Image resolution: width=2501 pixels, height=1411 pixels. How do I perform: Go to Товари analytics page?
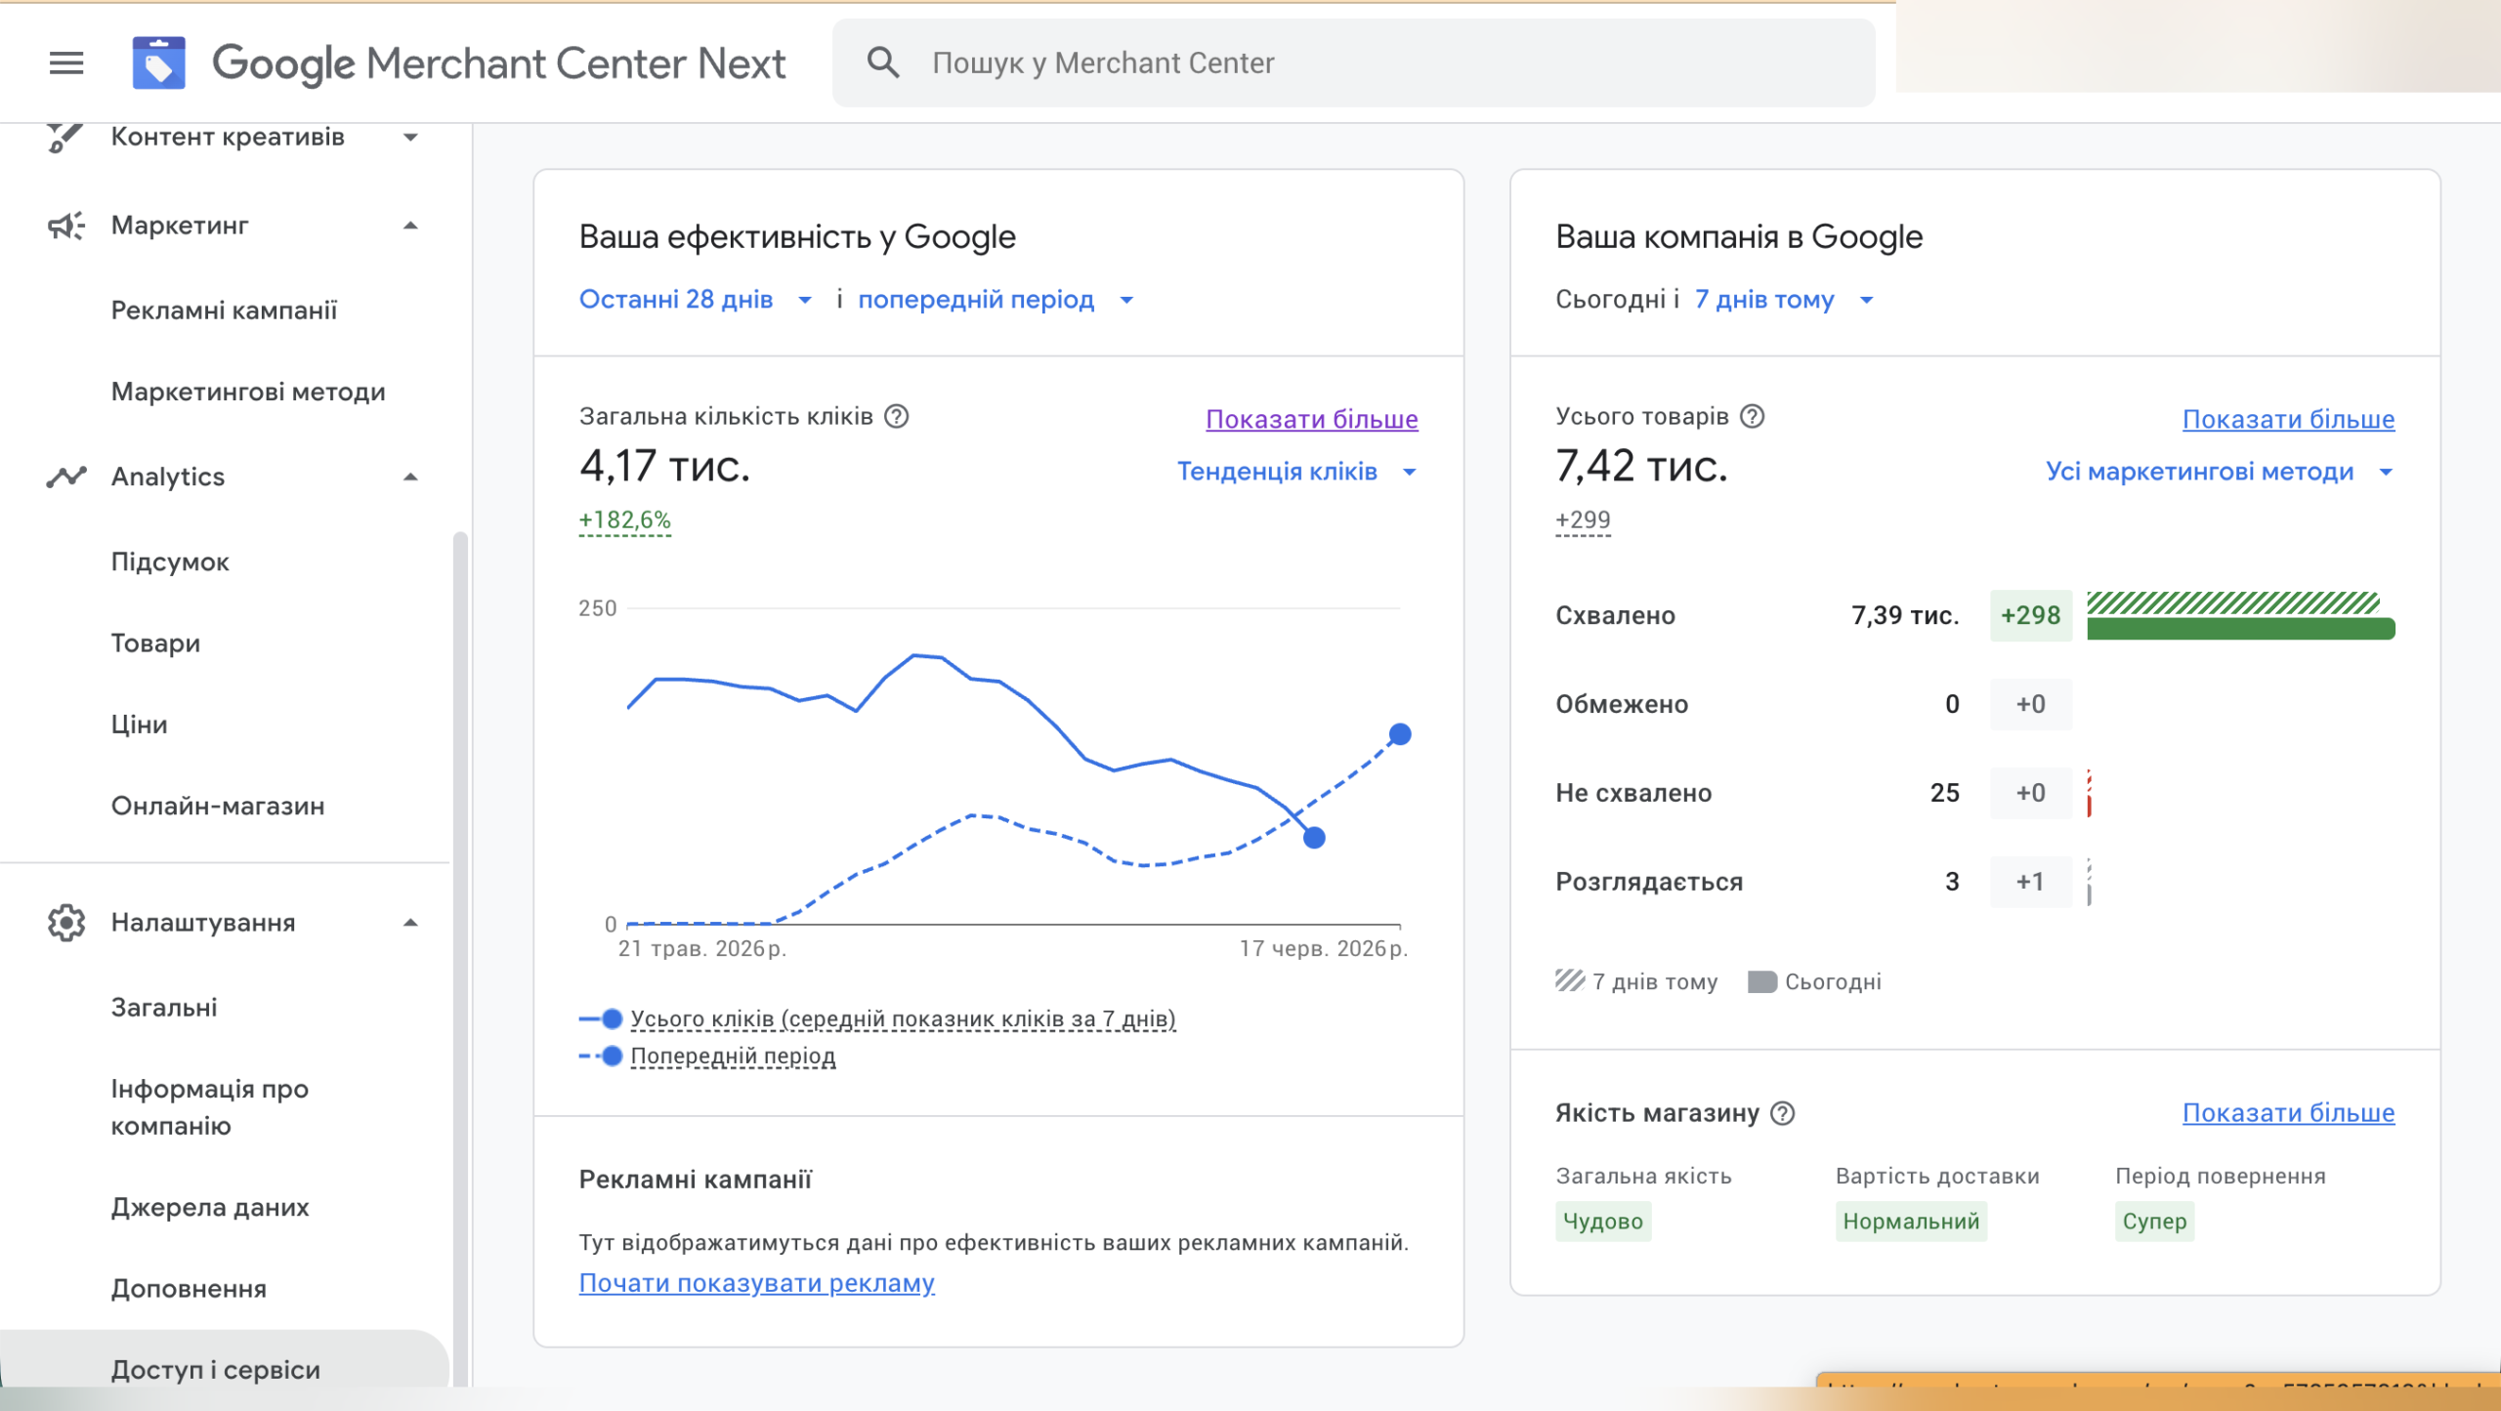[x=155, y=643]
